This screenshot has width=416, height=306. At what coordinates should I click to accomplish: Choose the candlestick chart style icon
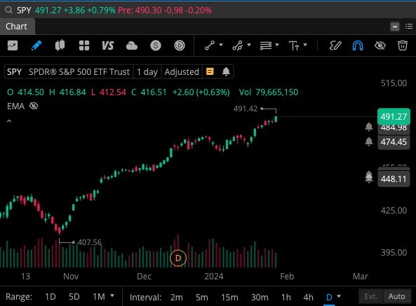pos(60,46)
